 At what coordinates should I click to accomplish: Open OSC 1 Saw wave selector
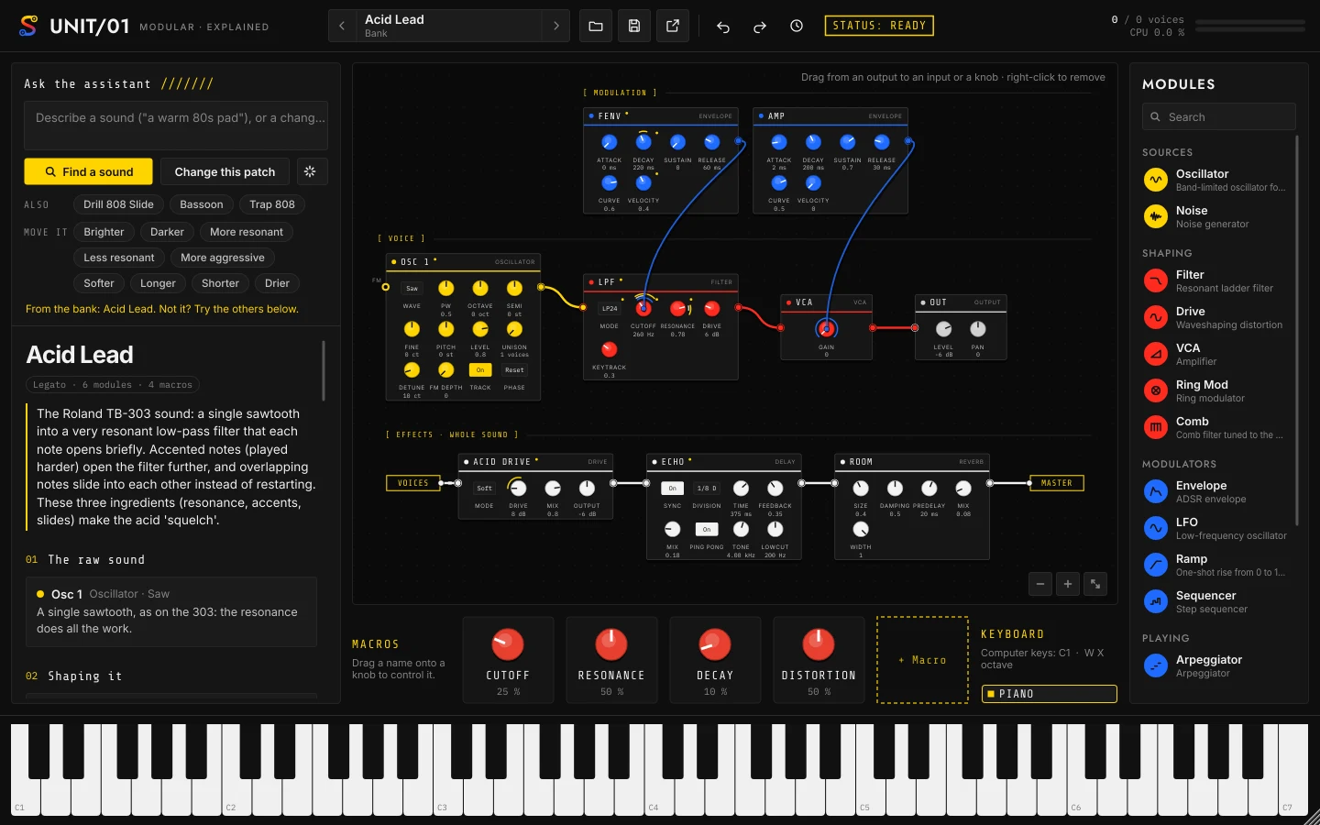(x=412, y=288)
